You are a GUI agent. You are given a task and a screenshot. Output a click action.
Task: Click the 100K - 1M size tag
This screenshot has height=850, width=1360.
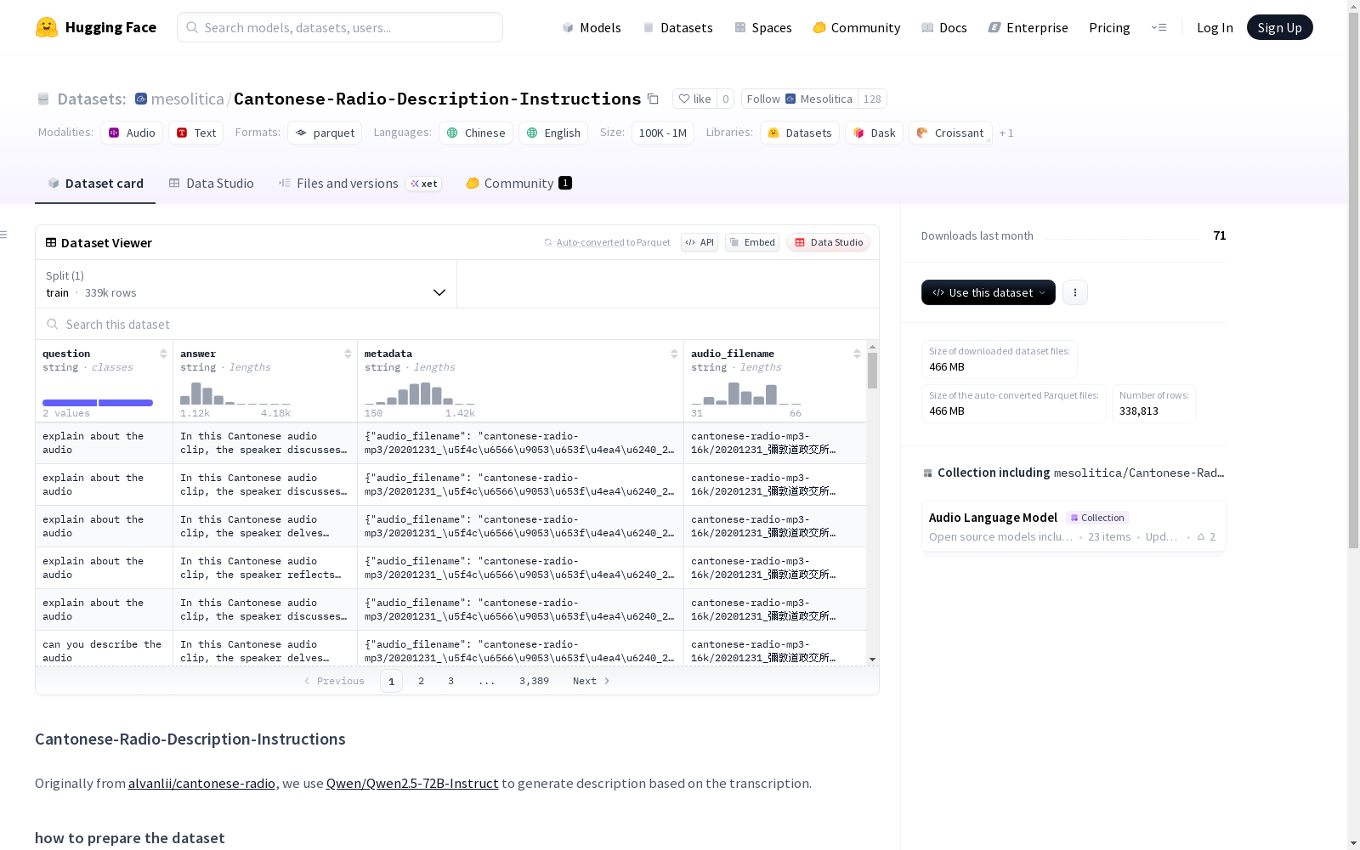pyautogui.click(x=663, y=133)
